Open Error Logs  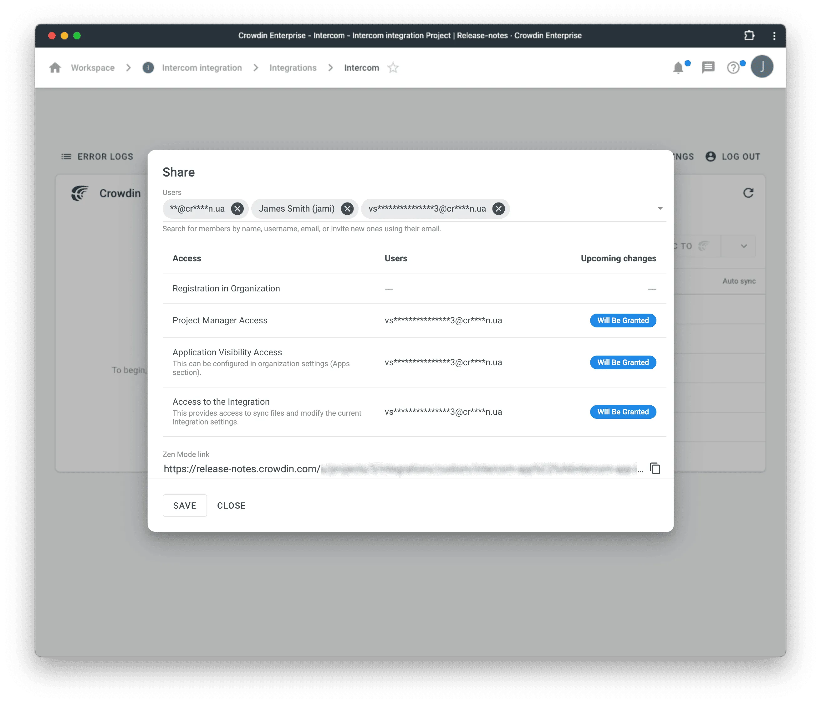[97, 156]
